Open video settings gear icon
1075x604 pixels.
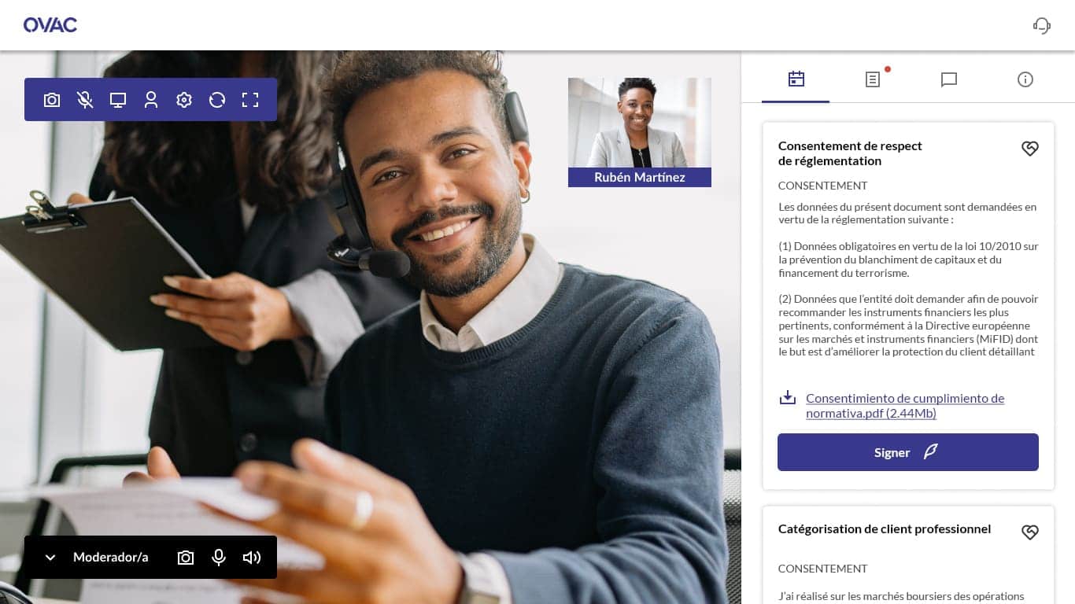184,100
